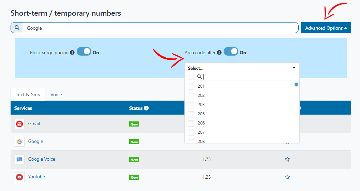
Task: Click the Youtube service icon
Action: [x=19, y=177]
